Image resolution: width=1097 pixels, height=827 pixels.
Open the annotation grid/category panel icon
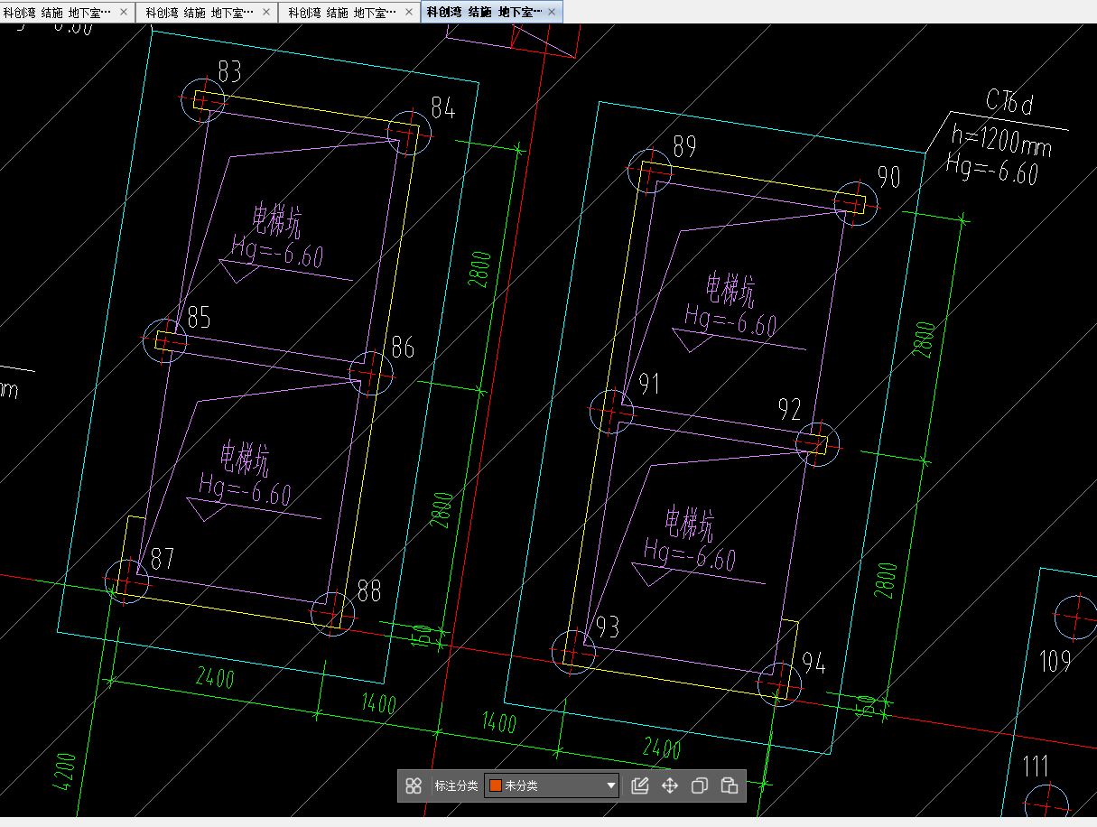tap(414, 785)
